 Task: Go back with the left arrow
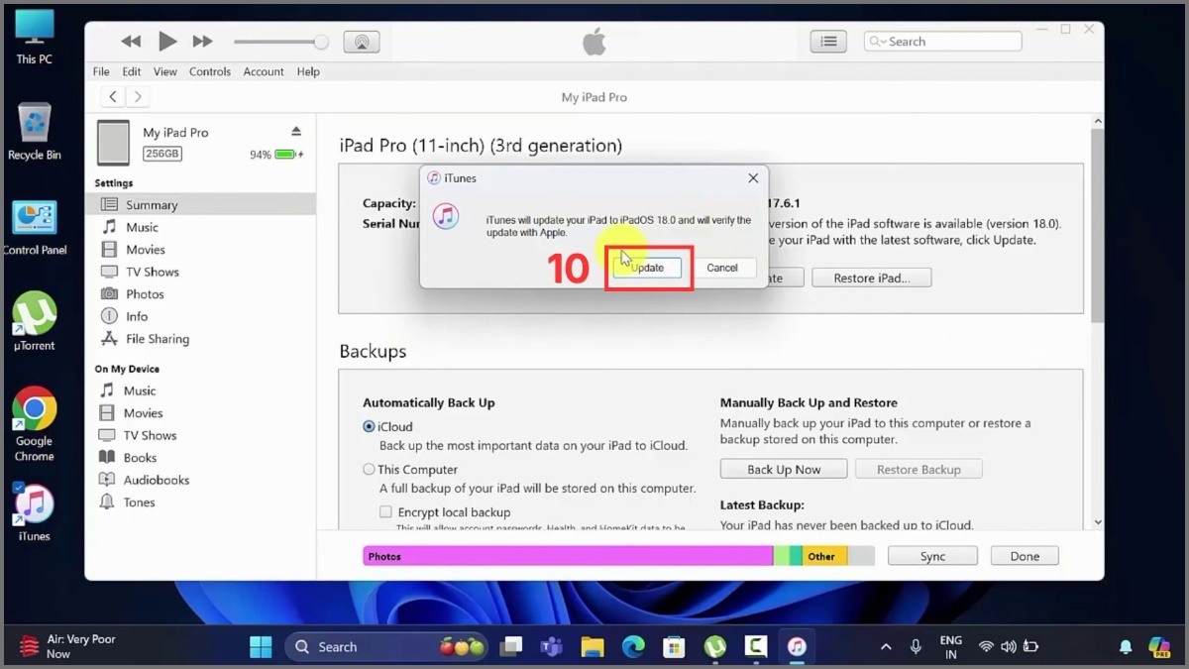(x=113, y=96)
